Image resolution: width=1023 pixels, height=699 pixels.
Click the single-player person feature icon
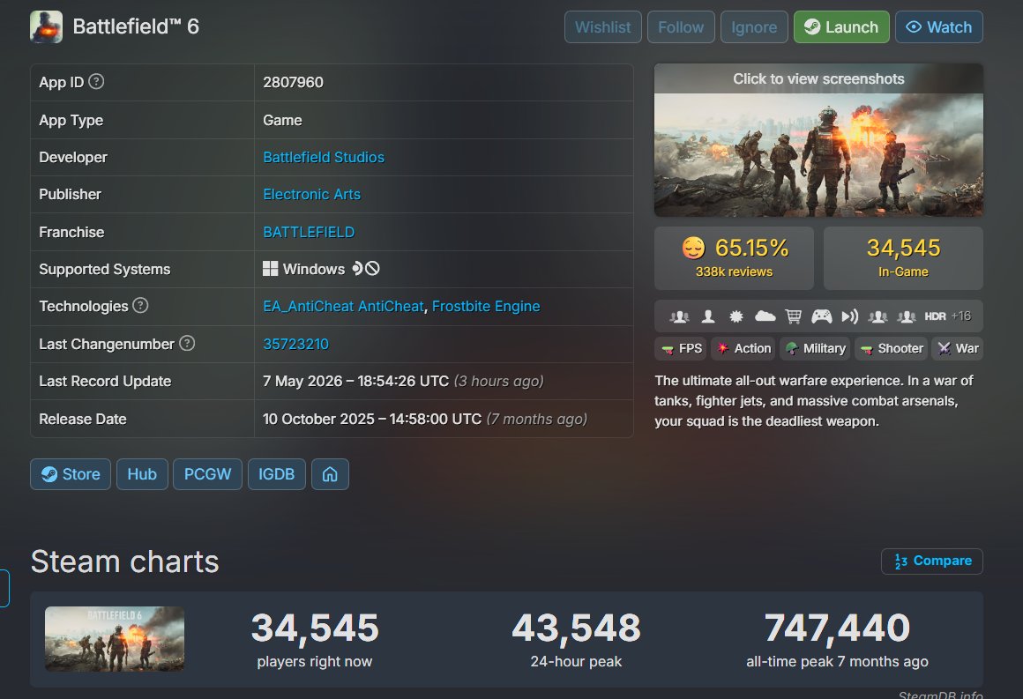pos(708,316)
